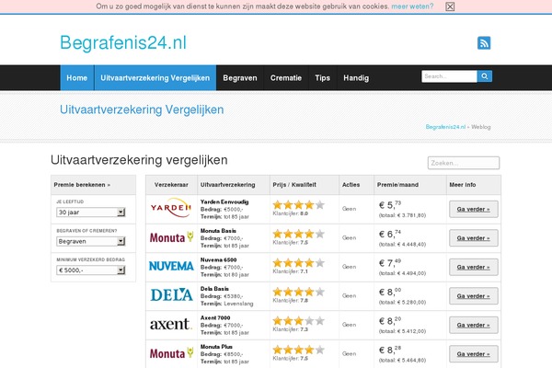This screenshot has height=368, width=552.
Task: Click the Monuta logo in Monuta Basis row
Action: point(171,237)
